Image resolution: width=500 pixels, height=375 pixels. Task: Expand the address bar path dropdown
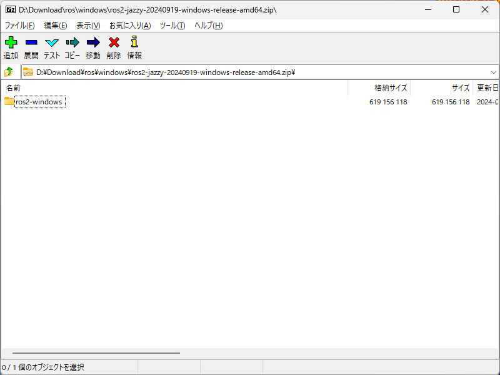(494, 72)
